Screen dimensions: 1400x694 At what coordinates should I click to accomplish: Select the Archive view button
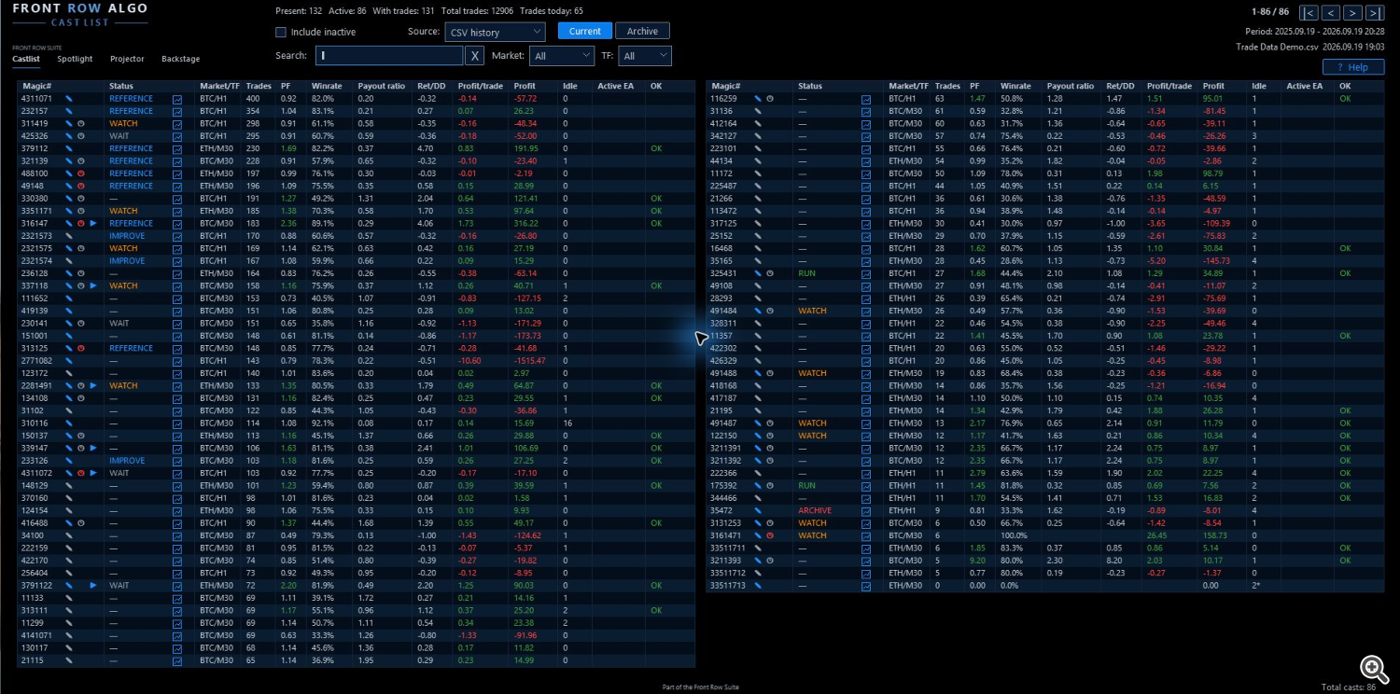(642, 31)
